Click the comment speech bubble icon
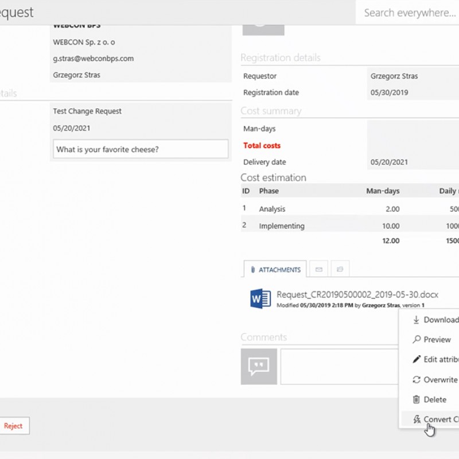This screenshot has height=459, width=459. click(259, 366)
